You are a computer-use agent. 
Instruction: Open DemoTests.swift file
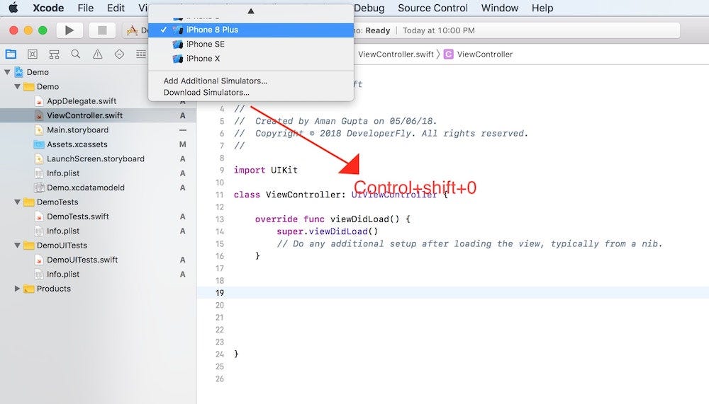78,217
